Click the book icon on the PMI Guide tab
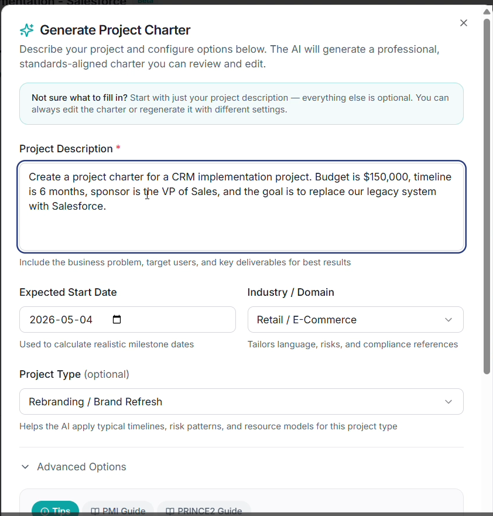The image size is (493, 516). coord(94,511)
